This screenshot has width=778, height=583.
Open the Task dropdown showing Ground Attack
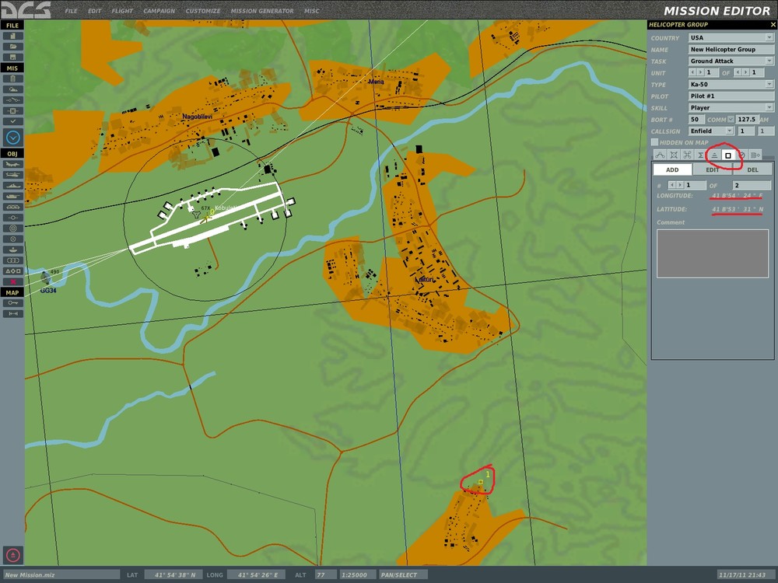731,61
